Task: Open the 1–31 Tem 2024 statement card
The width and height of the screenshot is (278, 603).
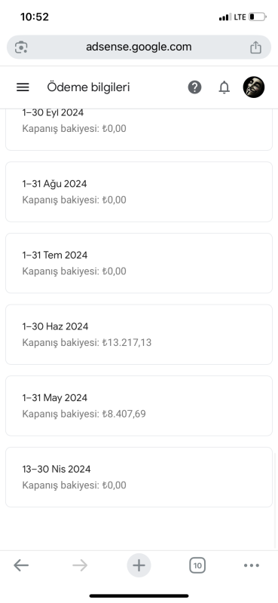Action: point(139,263)
